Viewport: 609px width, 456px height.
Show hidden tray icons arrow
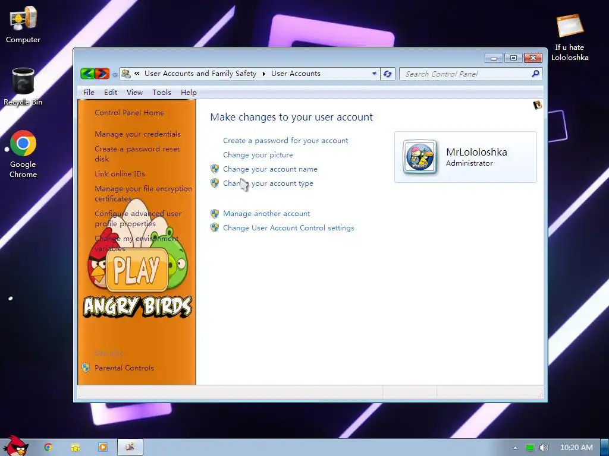(x=515, y=448)
